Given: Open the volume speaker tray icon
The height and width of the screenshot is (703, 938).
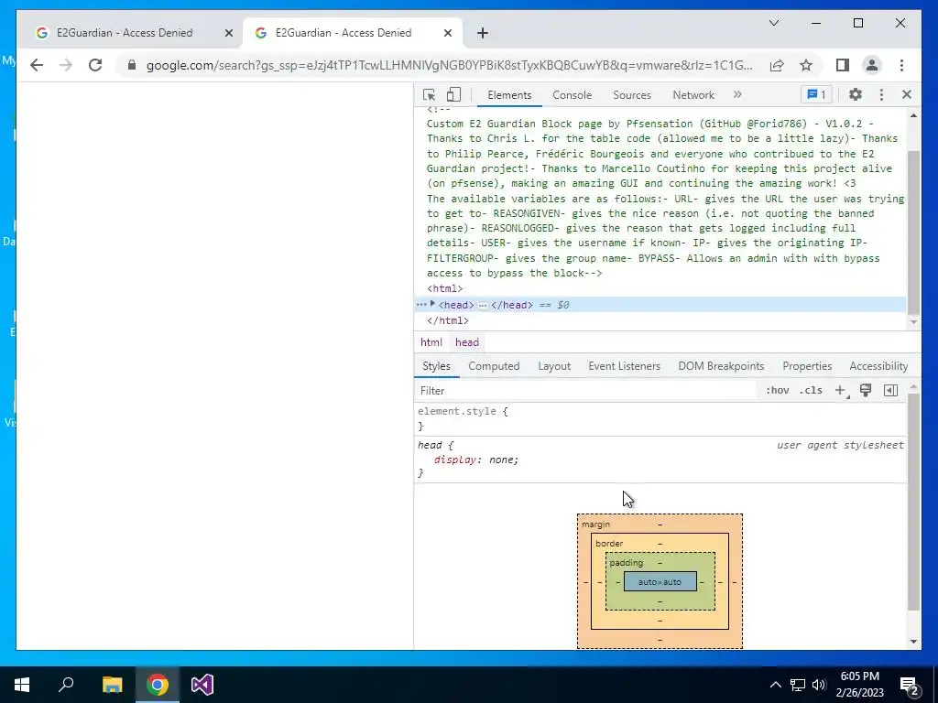Looking at the screenshot, I should pos(819,685).
